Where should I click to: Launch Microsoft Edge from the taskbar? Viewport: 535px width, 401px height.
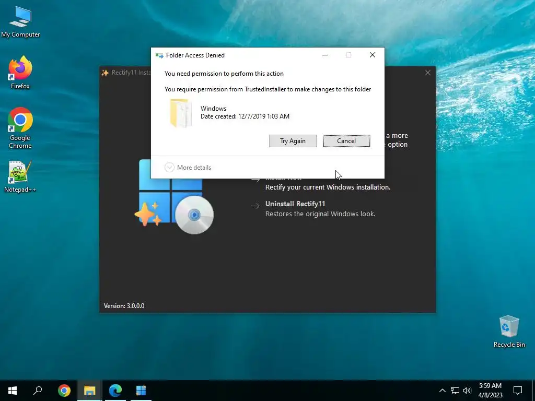tap(115, 391)
